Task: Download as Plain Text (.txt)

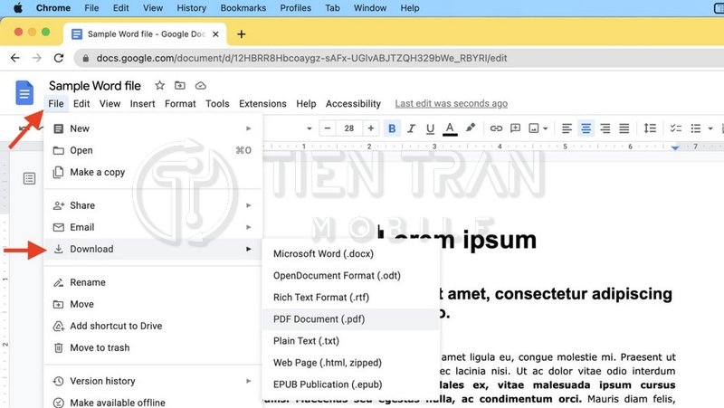Action: click(351, 341)
